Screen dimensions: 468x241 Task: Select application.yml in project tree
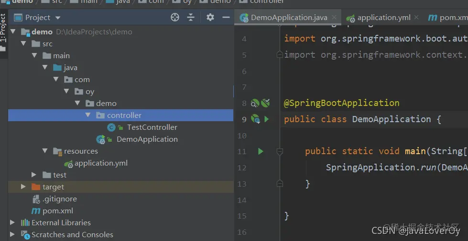(101, 163)
